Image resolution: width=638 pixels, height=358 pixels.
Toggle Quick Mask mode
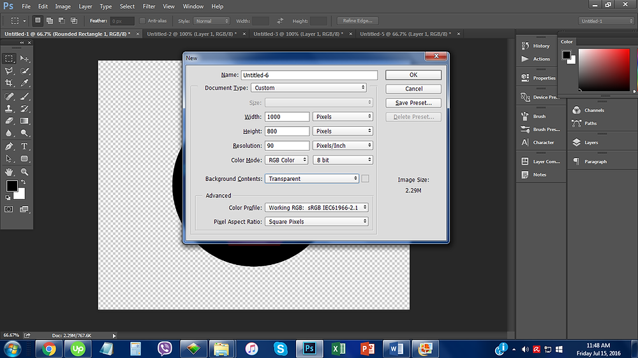pyautogui.click(x=8, y=209)
